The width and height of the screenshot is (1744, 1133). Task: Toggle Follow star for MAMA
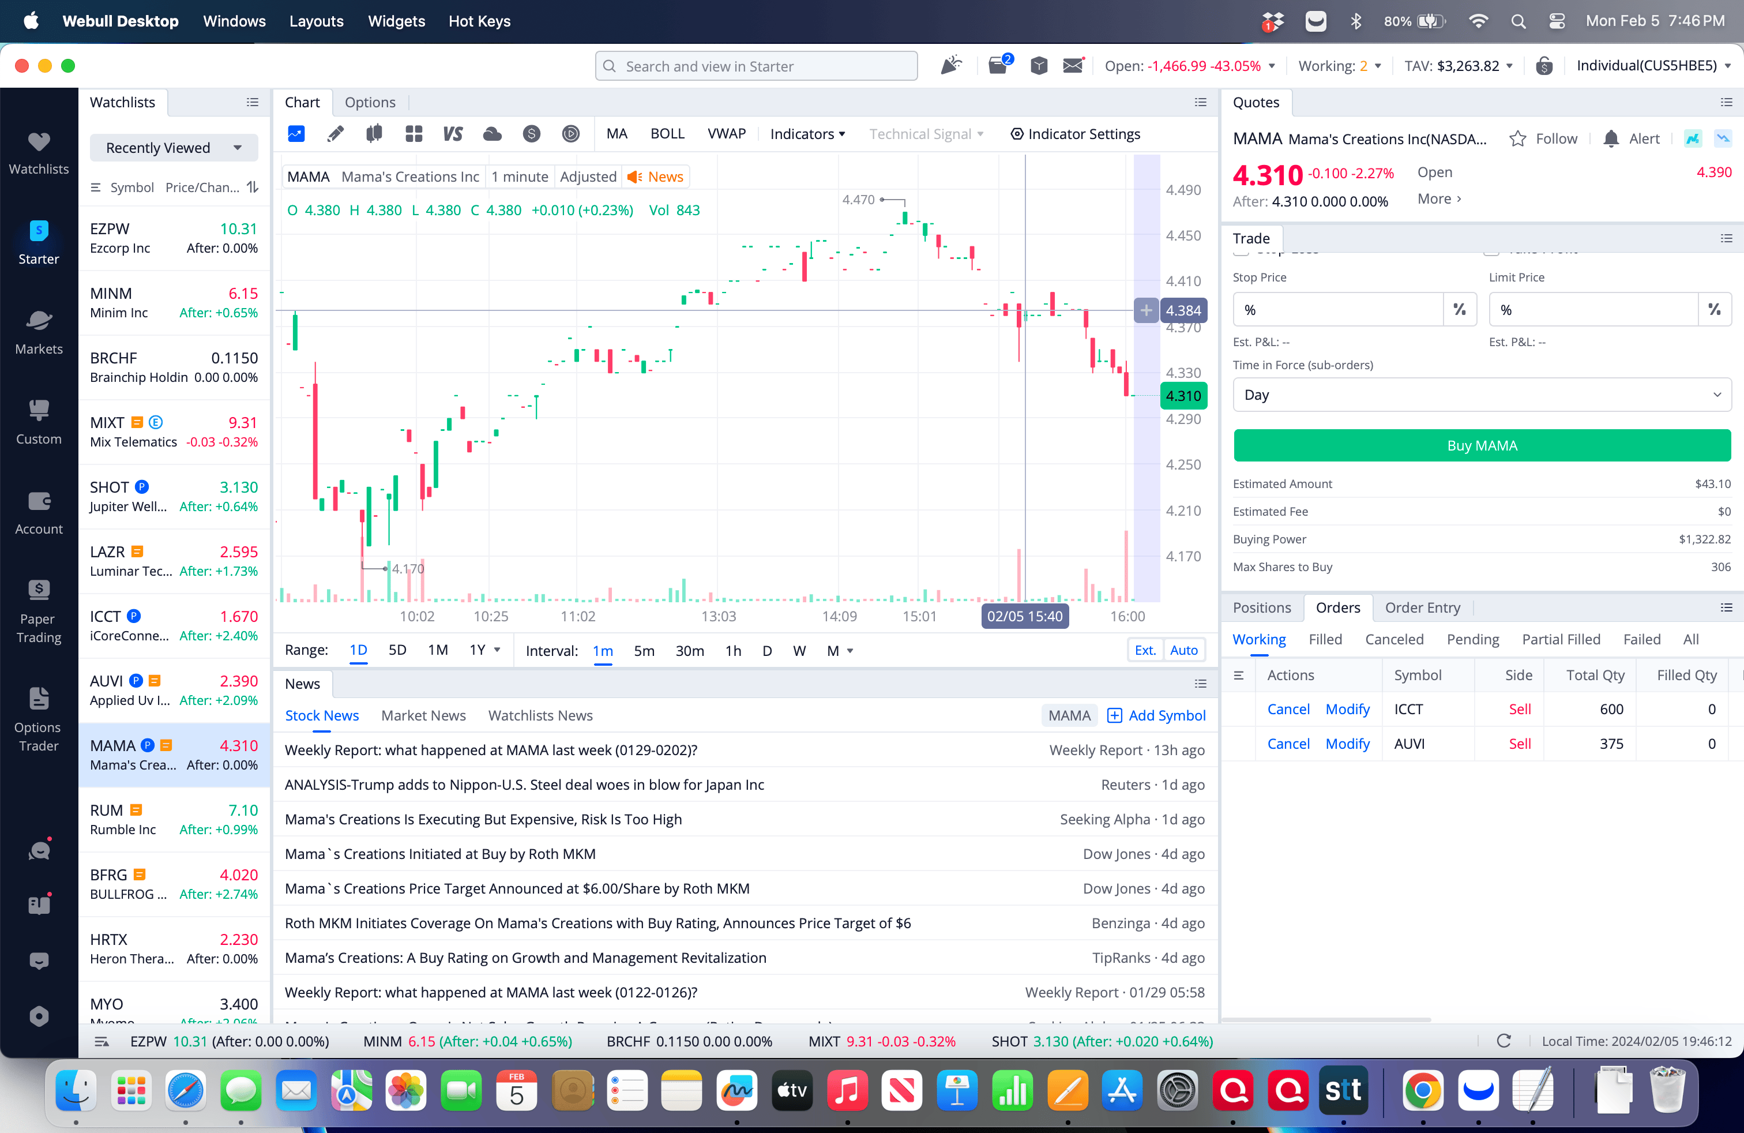click(1517, 138)
